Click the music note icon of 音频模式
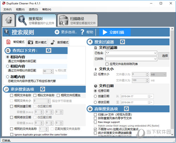The height and width of the screenshot is (143, 176). 52,42
